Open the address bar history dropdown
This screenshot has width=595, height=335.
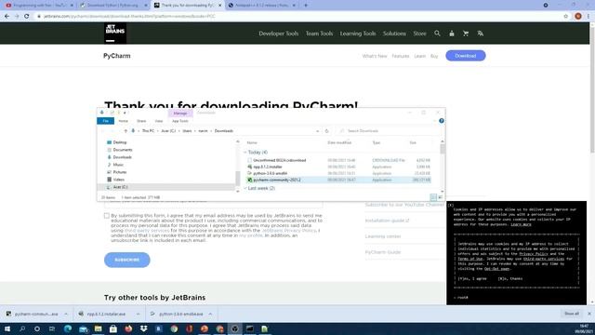pos(317,131)
